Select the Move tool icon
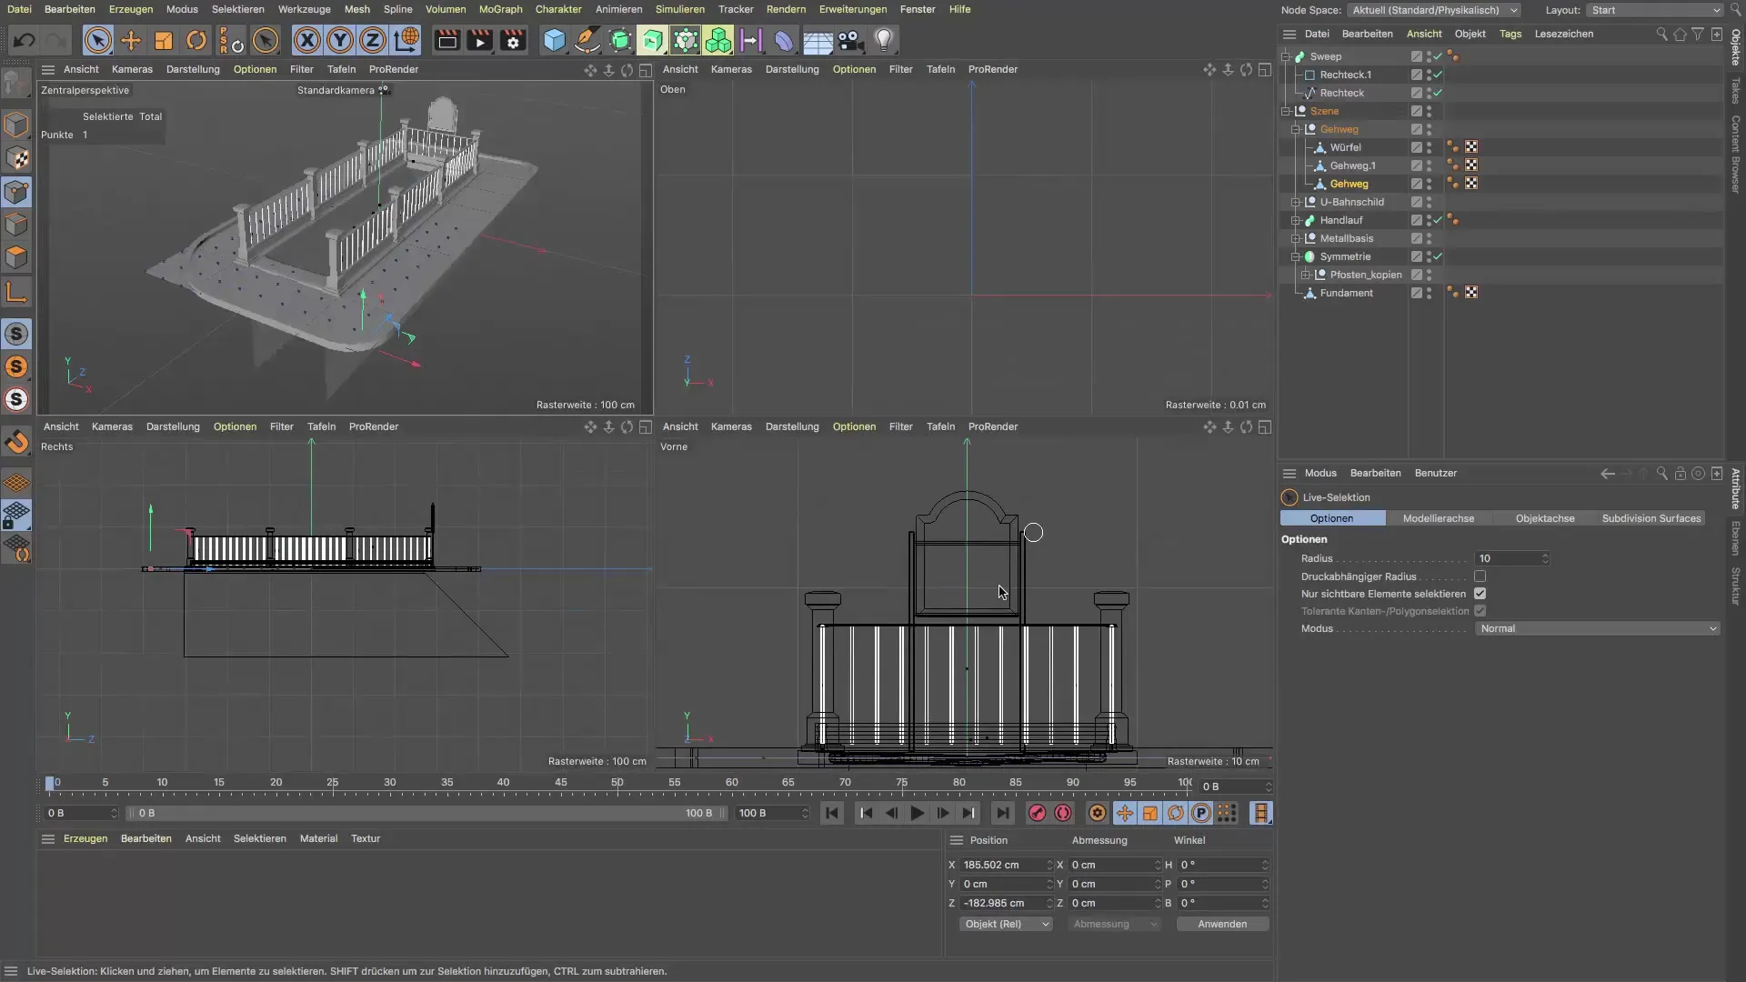 click(131, 40)
